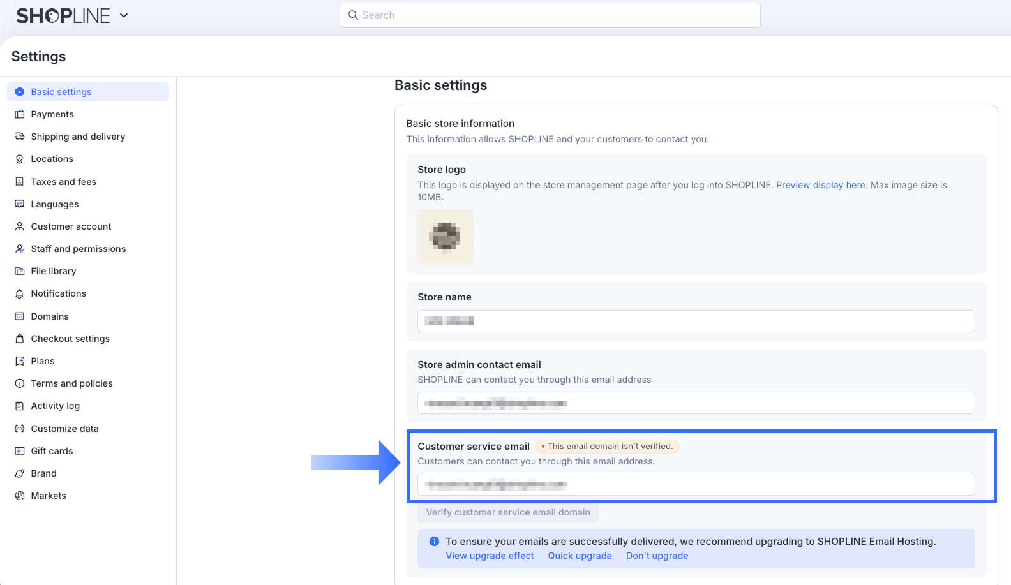Click the Quick upgrade link
The image size is (1011, 585).
pyautogui.click(x=580, y=556)
